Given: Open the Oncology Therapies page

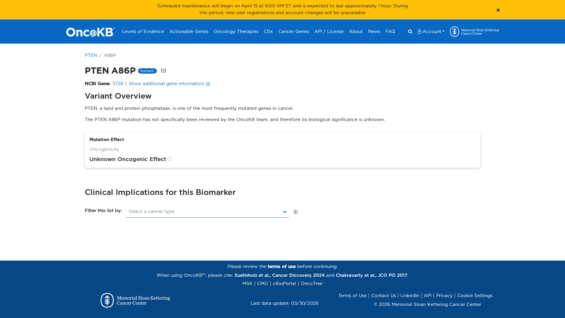Looking at the screenshot, I should (236, 32).
